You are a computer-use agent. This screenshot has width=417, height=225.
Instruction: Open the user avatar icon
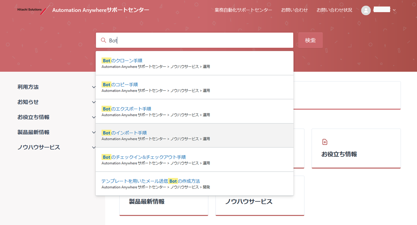tap(366, 10)
